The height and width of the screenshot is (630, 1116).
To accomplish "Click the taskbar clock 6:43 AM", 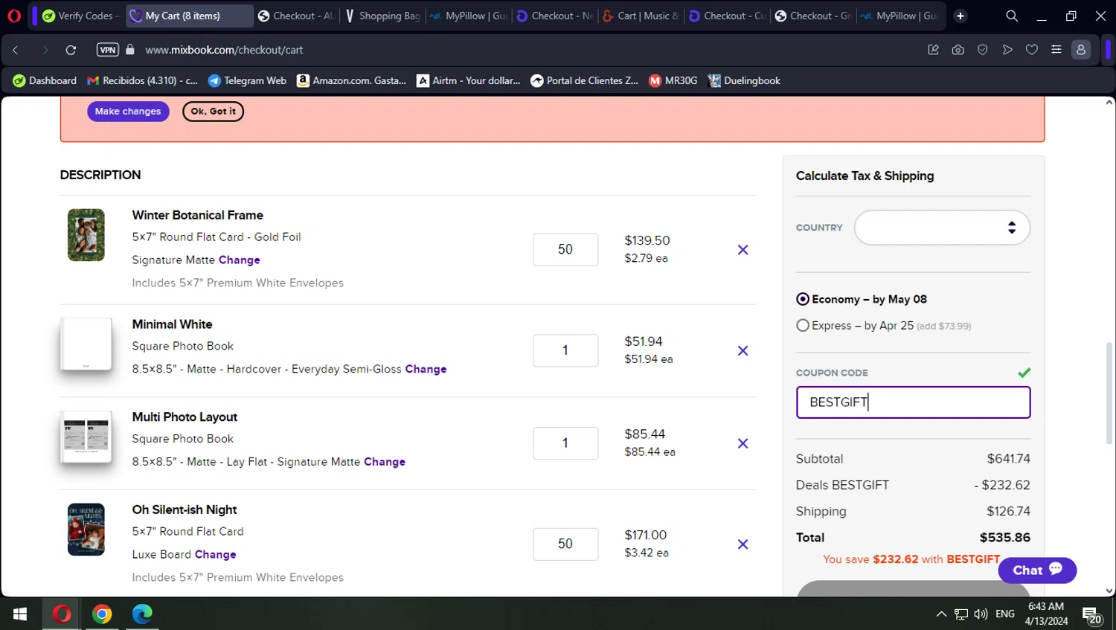I will point(1046,614).
